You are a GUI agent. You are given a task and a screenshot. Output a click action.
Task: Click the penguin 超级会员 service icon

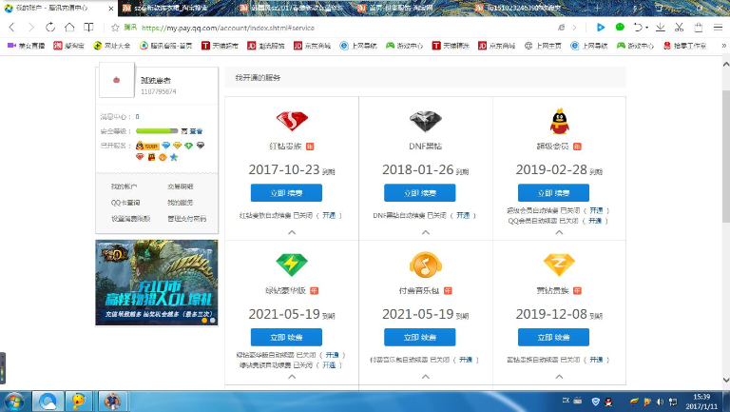(559, 121)
